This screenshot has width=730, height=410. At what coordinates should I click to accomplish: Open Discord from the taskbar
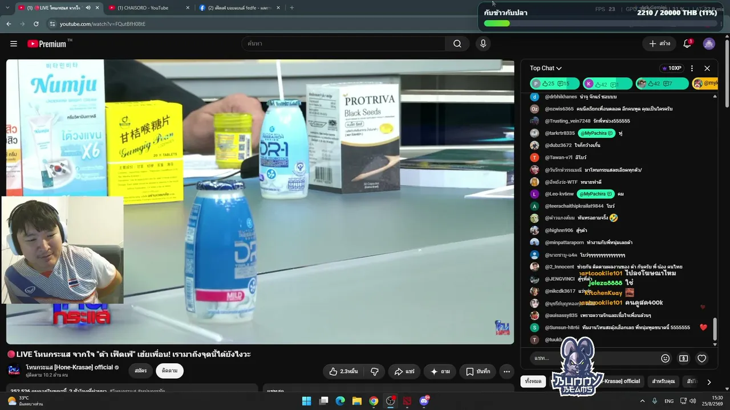tap(424, 401)
